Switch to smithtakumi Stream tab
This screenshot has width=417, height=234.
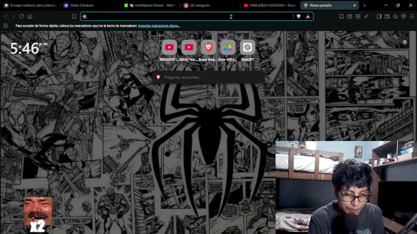click(x=150, y=6)
